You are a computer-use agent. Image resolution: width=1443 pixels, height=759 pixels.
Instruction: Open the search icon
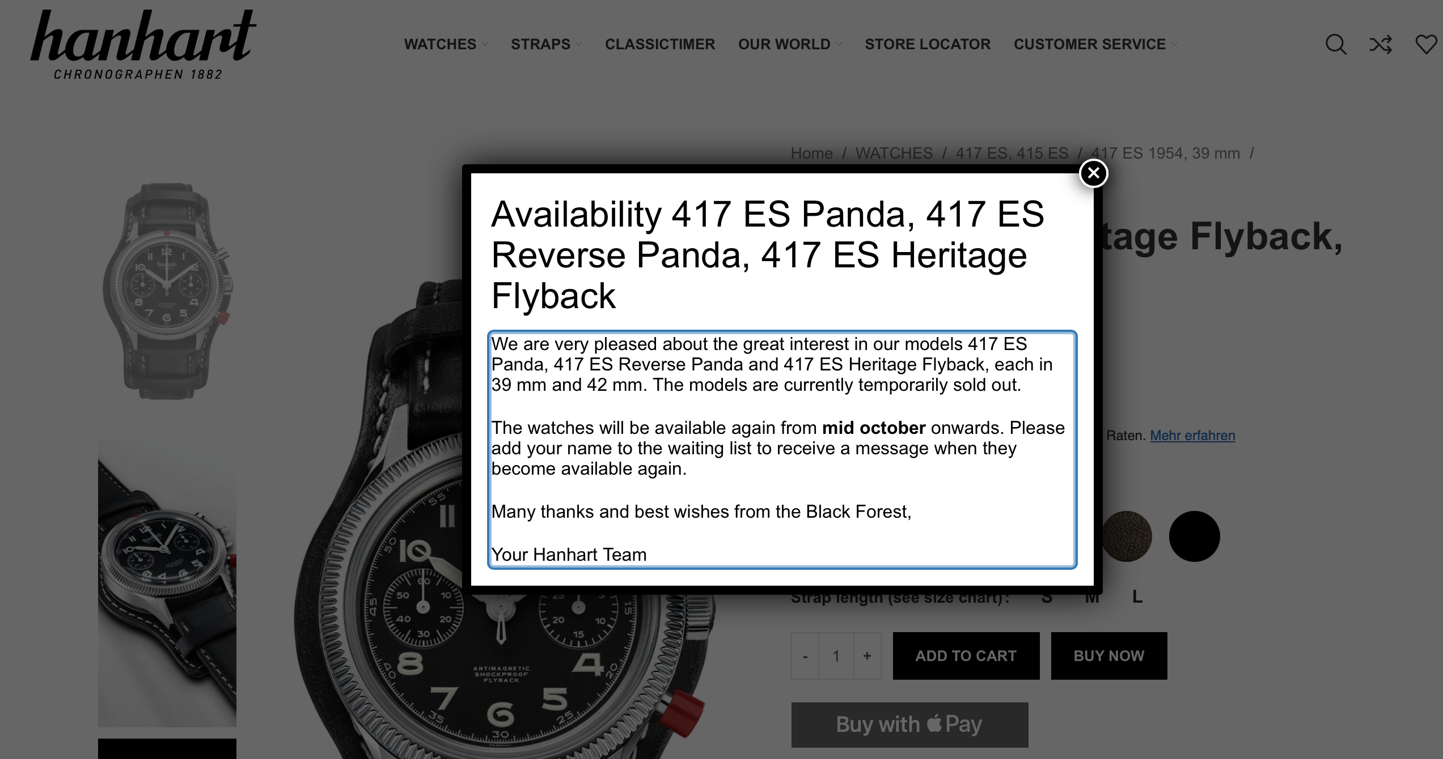pyautogui.click(x=1335, y=44)
